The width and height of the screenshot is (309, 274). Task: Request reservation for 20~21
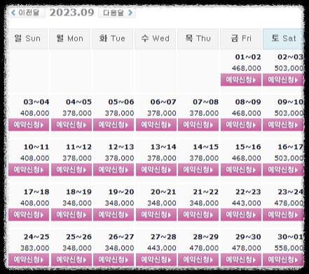156,215
